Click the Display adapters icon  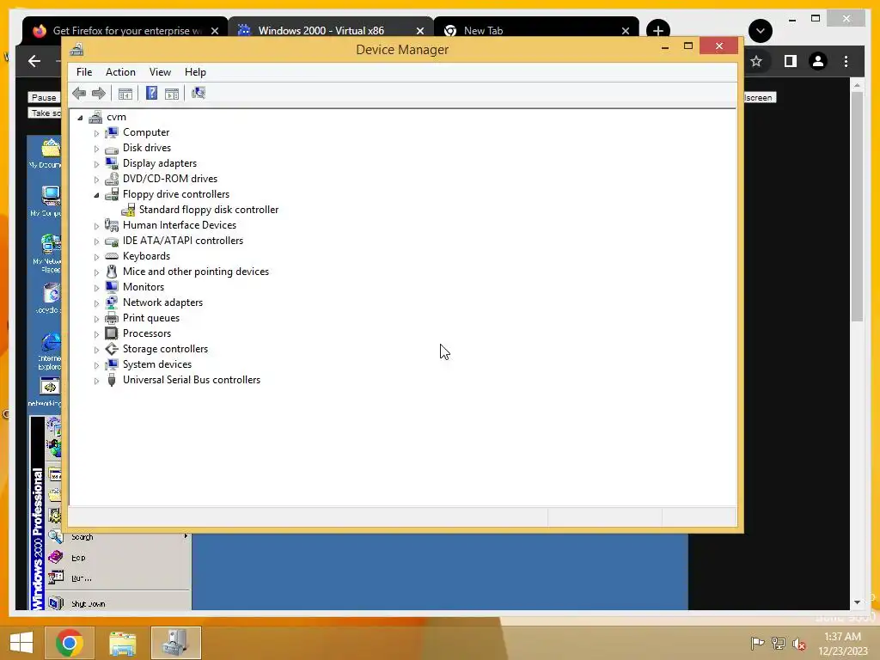[x=112, y=163]
